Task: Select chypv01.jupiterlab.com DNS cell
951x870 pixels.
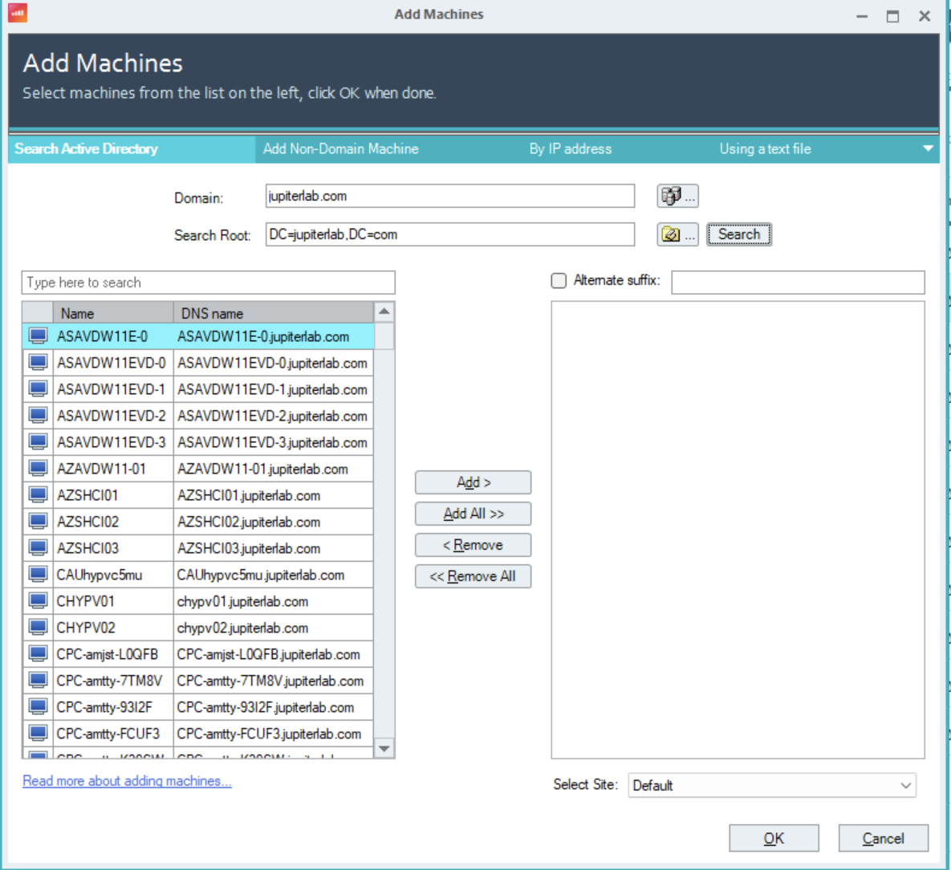Action: point(274,601)
